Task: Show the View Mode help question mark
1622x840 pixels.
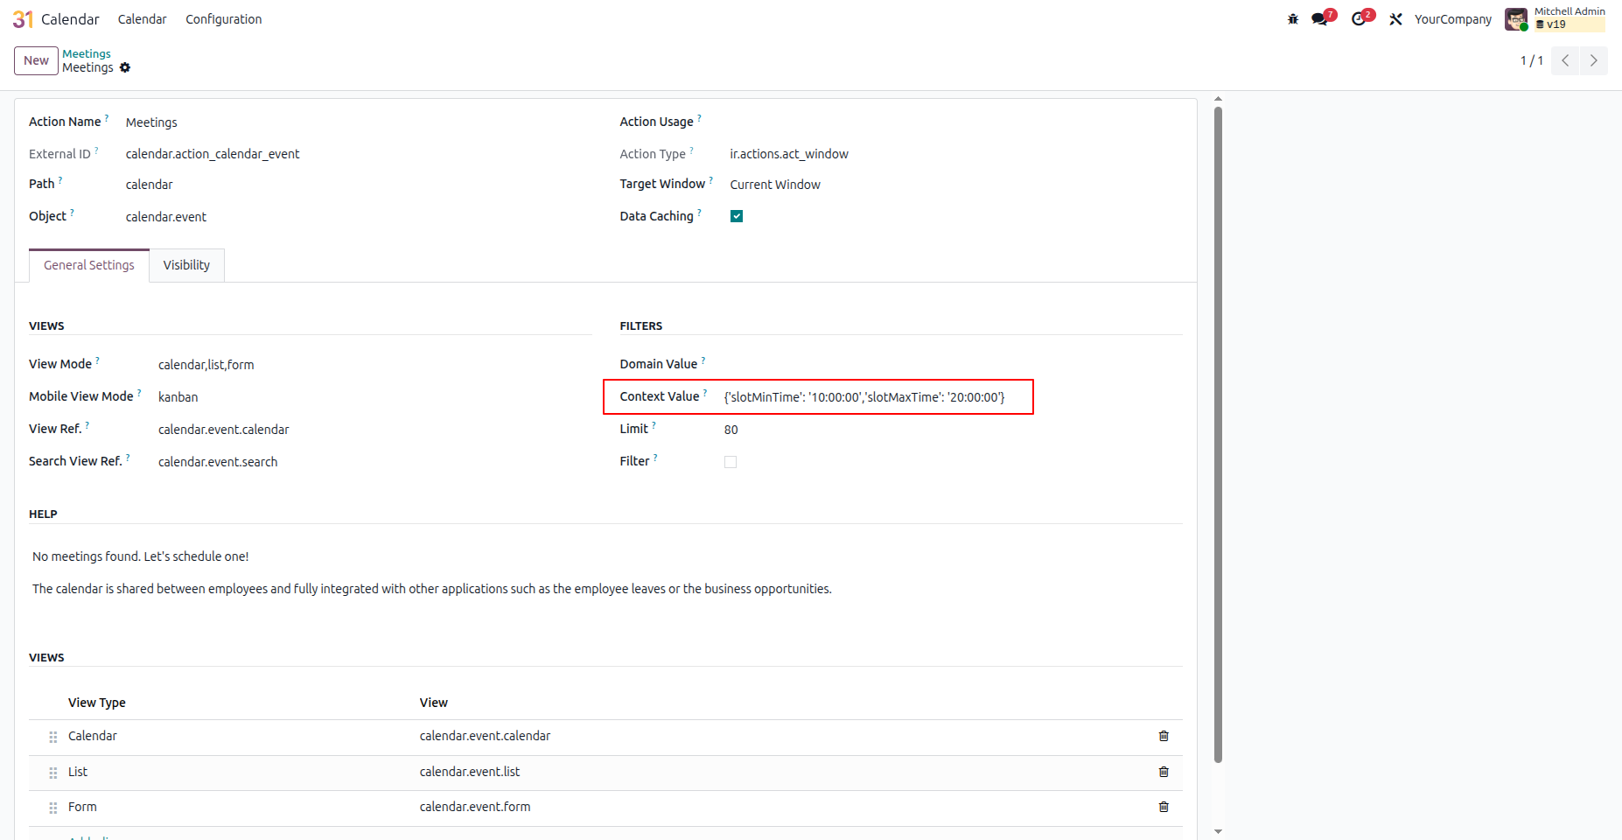Action: pos(97,360)
